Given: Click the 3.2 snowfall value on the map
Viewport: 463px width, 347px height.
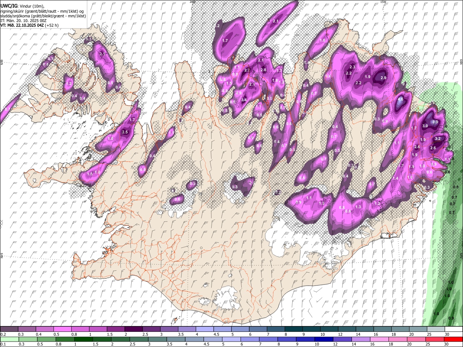Looking at the screenshot, I should coord(438,138).
